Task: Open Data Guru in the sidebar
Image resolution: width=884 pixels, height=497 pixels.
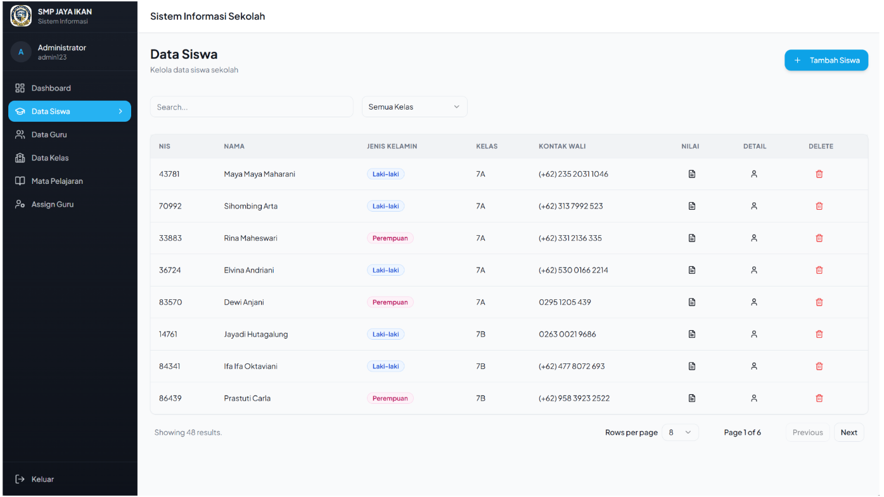Action: point(70,134)
